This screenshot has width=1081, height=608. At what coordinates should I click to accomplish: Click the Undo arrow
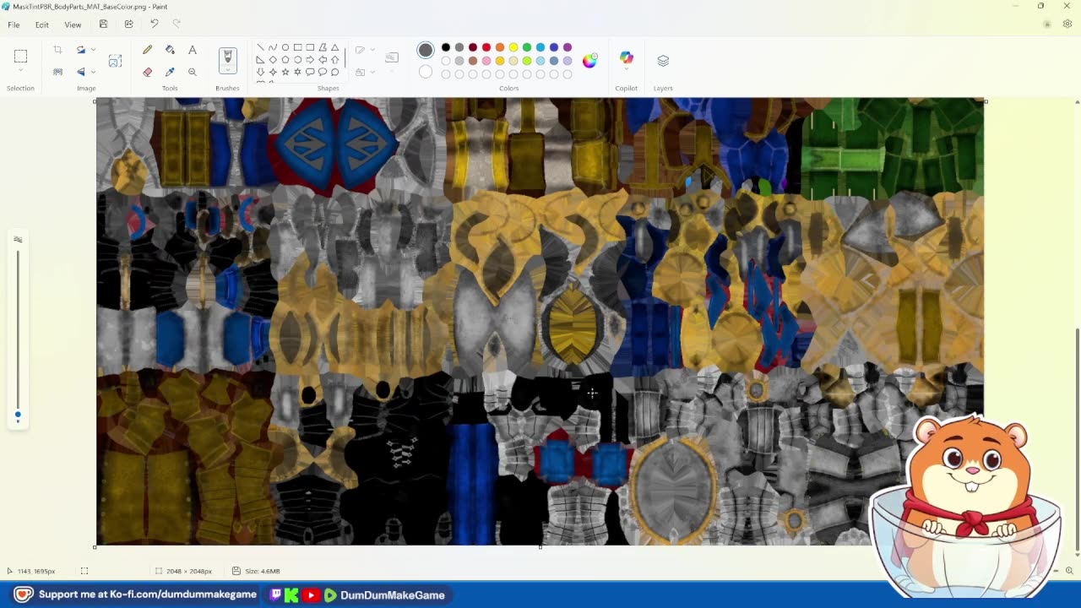[154, 24]
